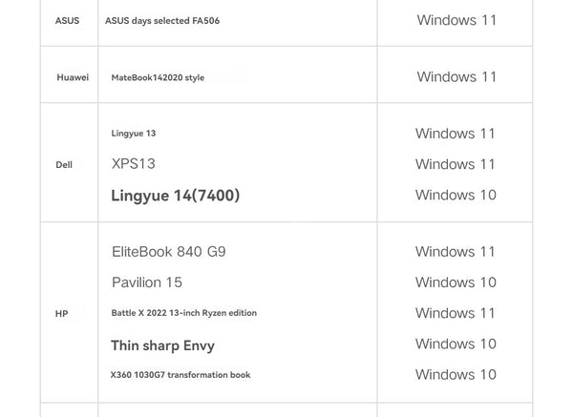Viewport: 573px width, 417px height.
Task: Select X360 1030G7 transformation book entry
Action: [180, 375]
